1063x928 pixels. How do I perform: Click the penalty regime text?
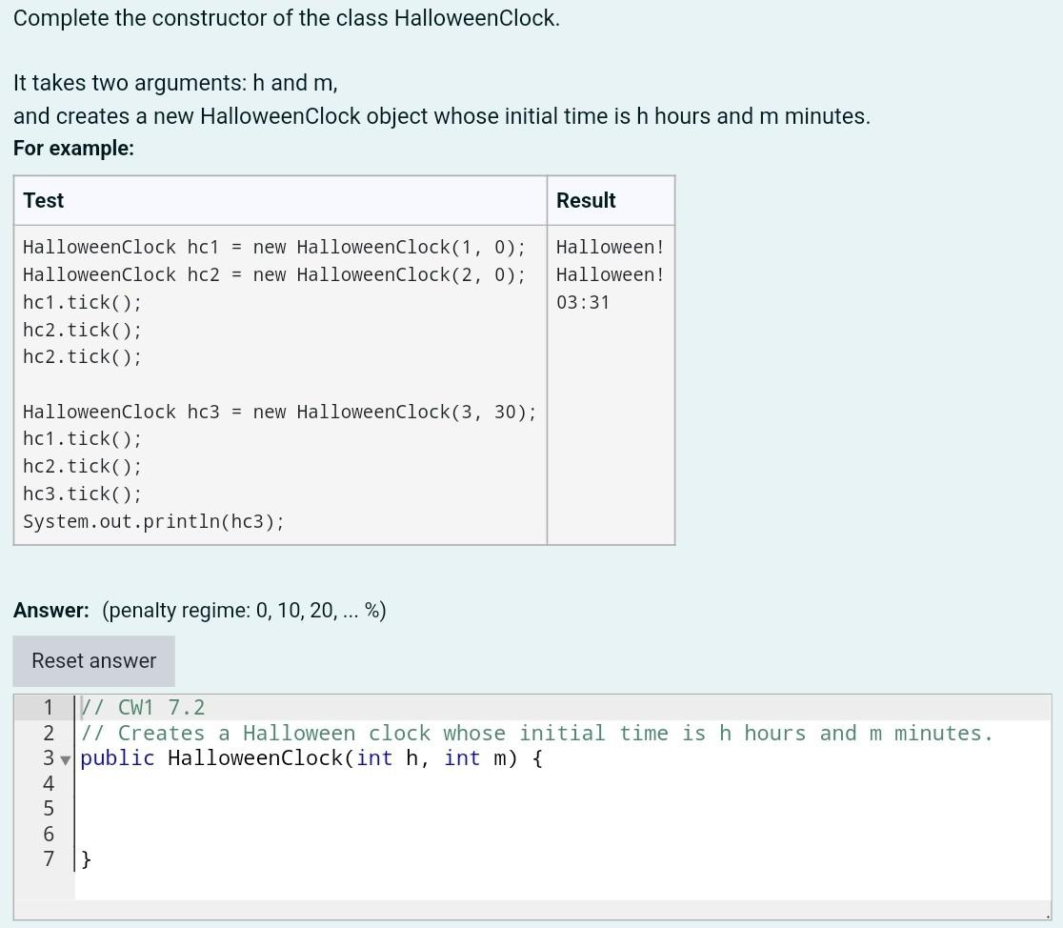point(244,610)
